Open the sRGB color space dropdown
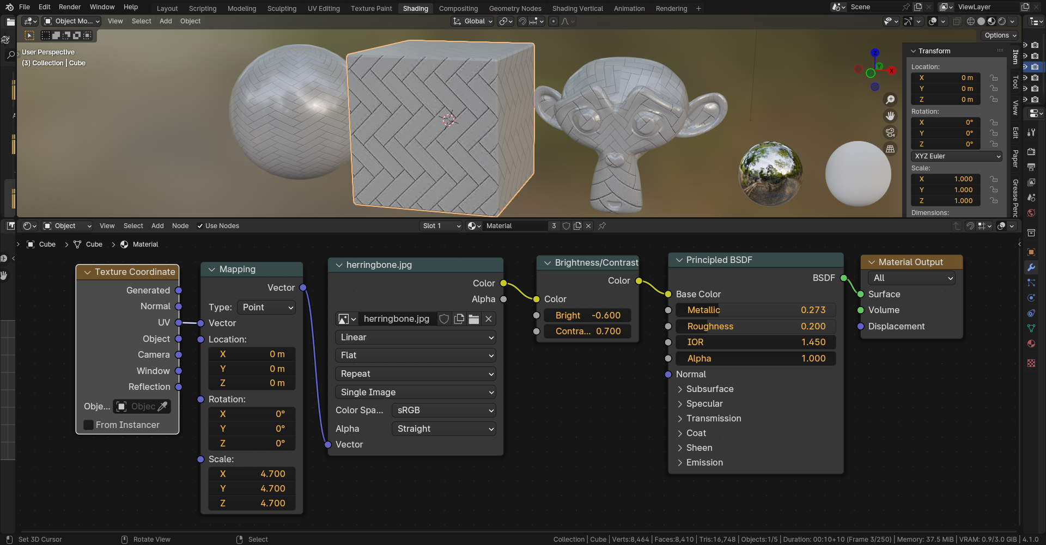Viewport: 1046px width, 545px height. [x=444, y=411]
